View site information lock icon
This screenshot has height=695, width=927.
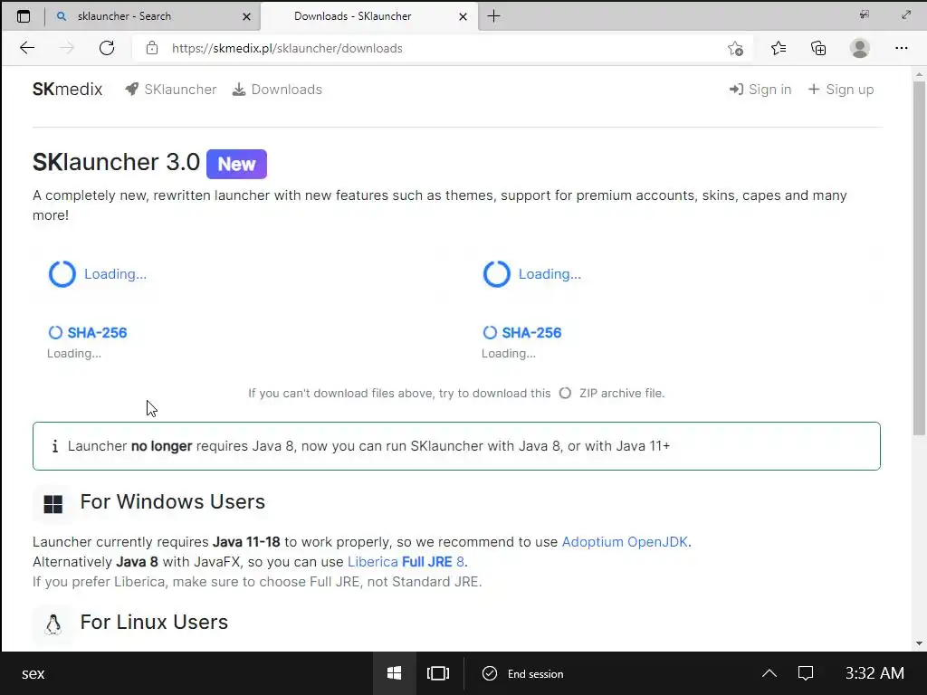152,48
